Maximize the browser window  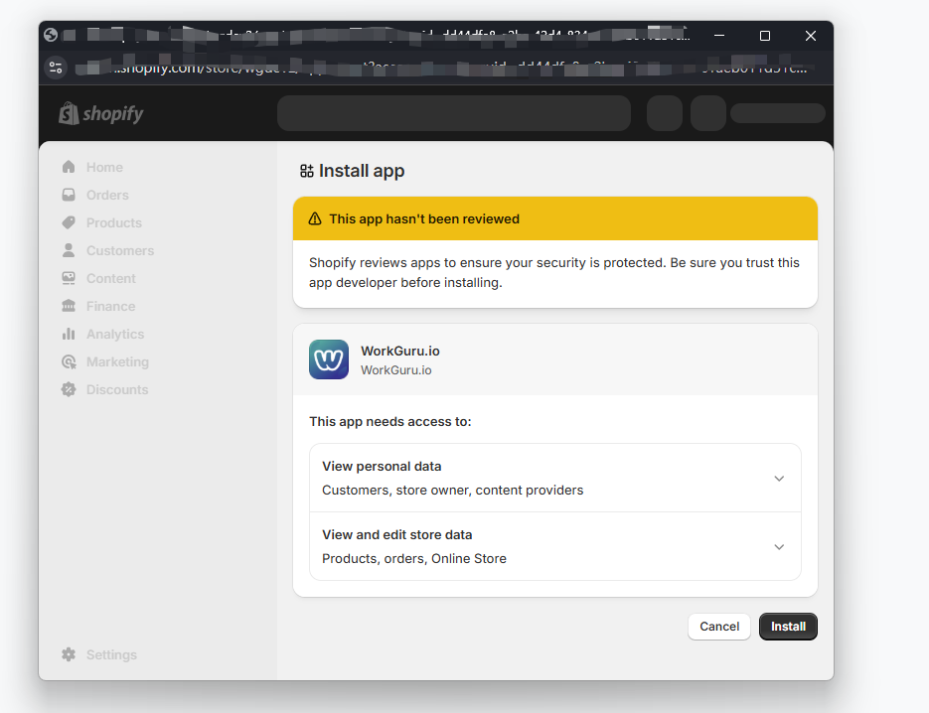[765, 36]
